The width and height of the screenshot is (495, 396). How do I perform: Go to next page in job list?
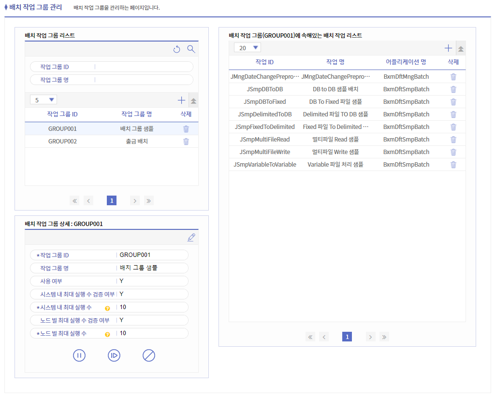(x=370, y=337)
